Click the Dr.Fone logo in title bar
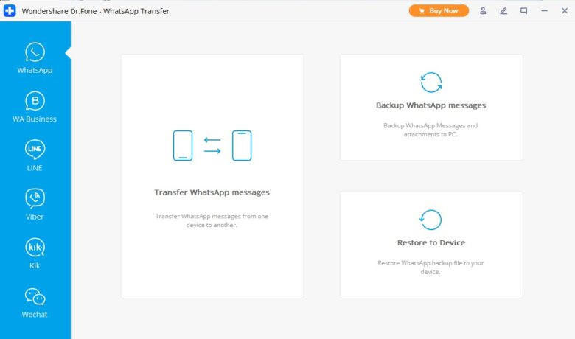 click(x=9, y=11)
